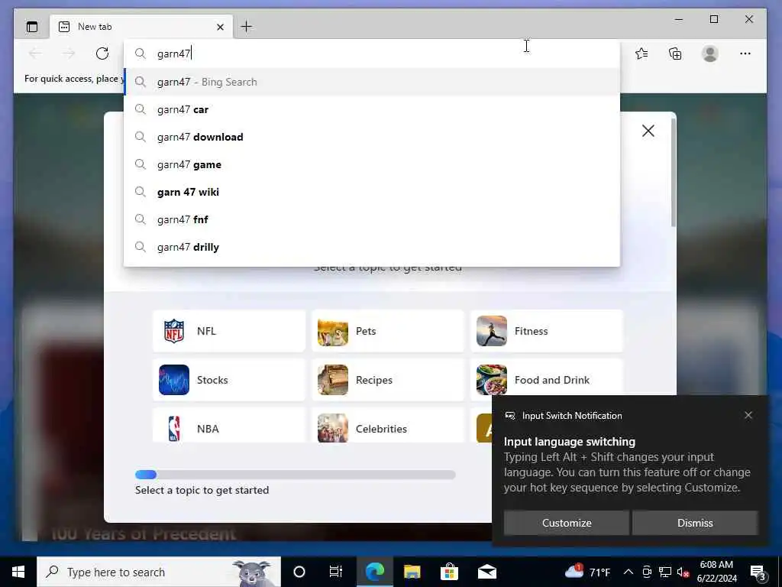Show hidden system tray icons
This screenshot has height=587, width=782.
coord(629,572)
